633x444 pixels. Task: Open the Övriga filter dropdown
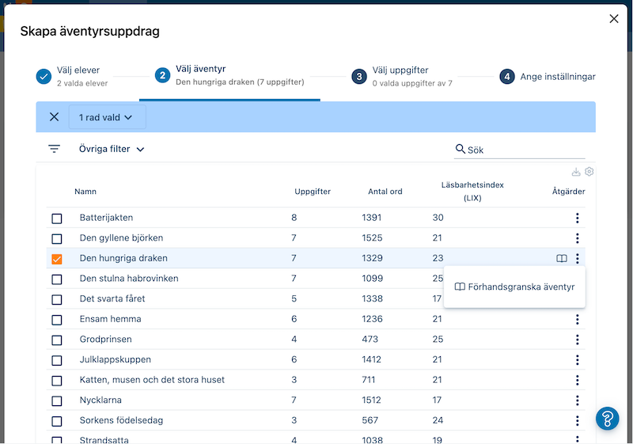[112, 149]
